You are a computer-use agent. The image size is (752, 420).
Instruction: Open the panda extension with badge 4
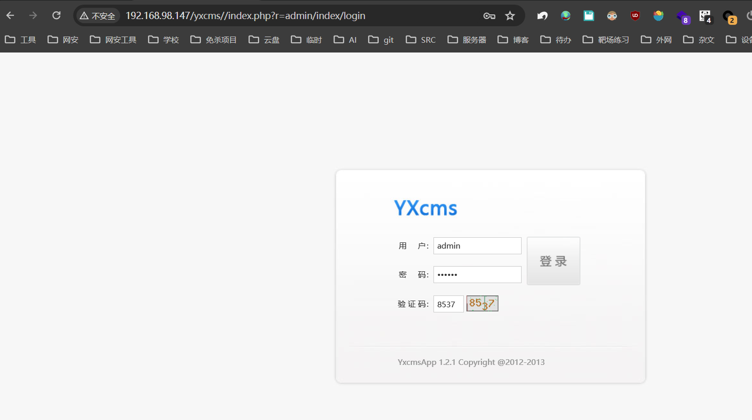point(706,17)
